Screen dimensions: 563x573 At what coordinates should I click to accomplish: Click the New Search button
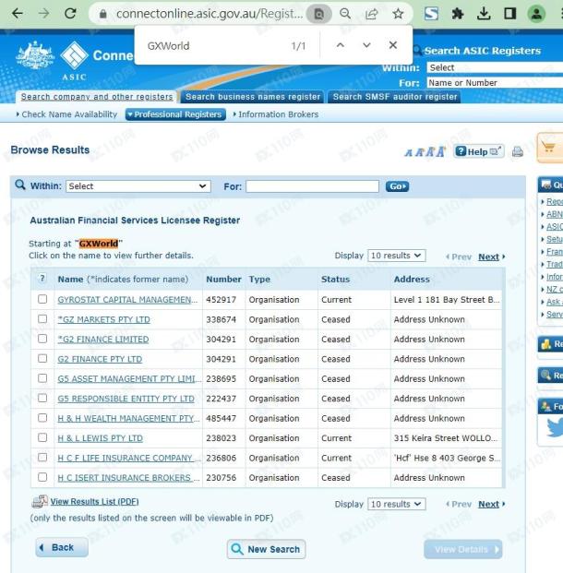click(x=266, y=549)
